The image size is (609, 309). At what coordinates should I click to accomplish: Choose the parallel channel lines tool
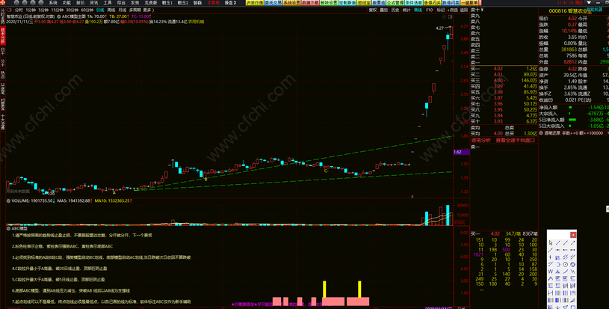tap(566, 257)
